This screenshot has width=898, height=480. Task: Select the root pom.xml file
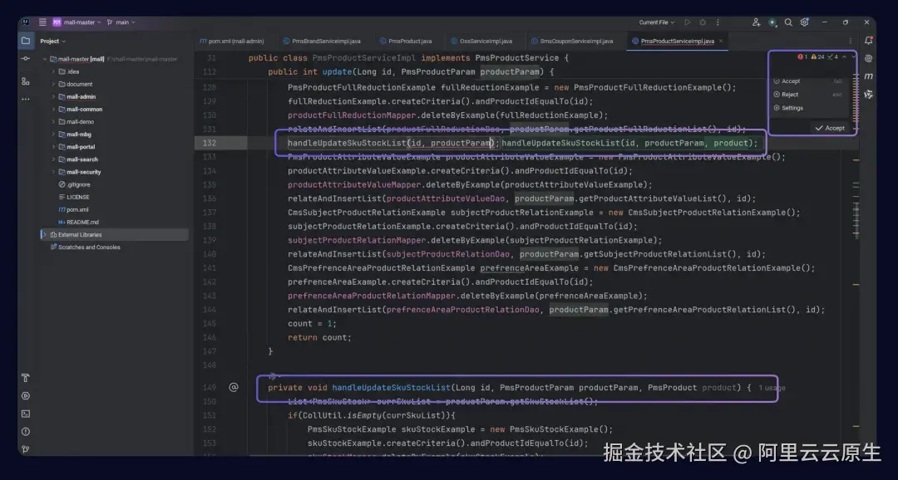click(x=72, y=209)
